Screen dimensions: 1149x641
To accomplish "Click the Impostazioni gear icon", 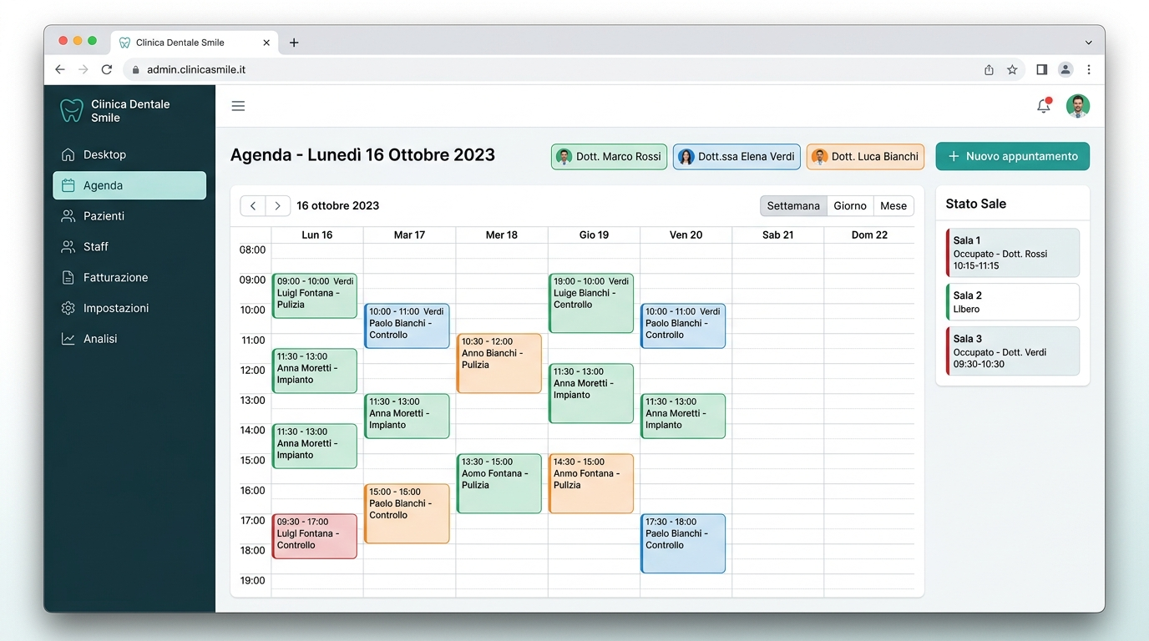I will coord(68,308).
